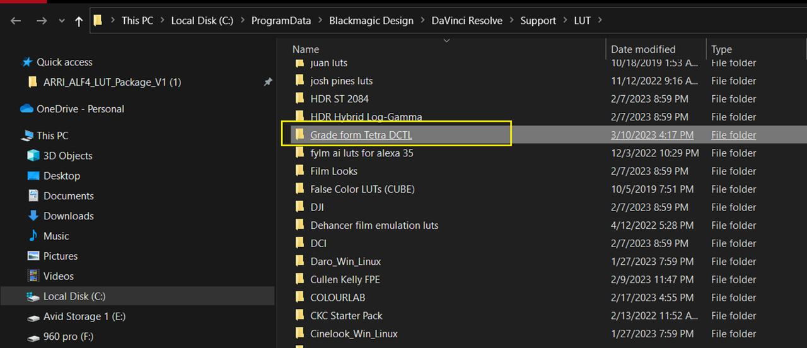
Task: Open Pictures in navigation pane
Action: (x=61, y=256)
